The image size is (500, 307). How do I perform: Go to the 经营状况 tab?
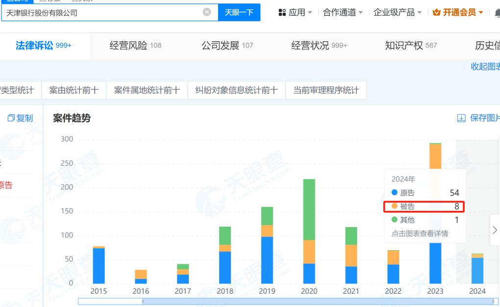click(x=319, y=46)
